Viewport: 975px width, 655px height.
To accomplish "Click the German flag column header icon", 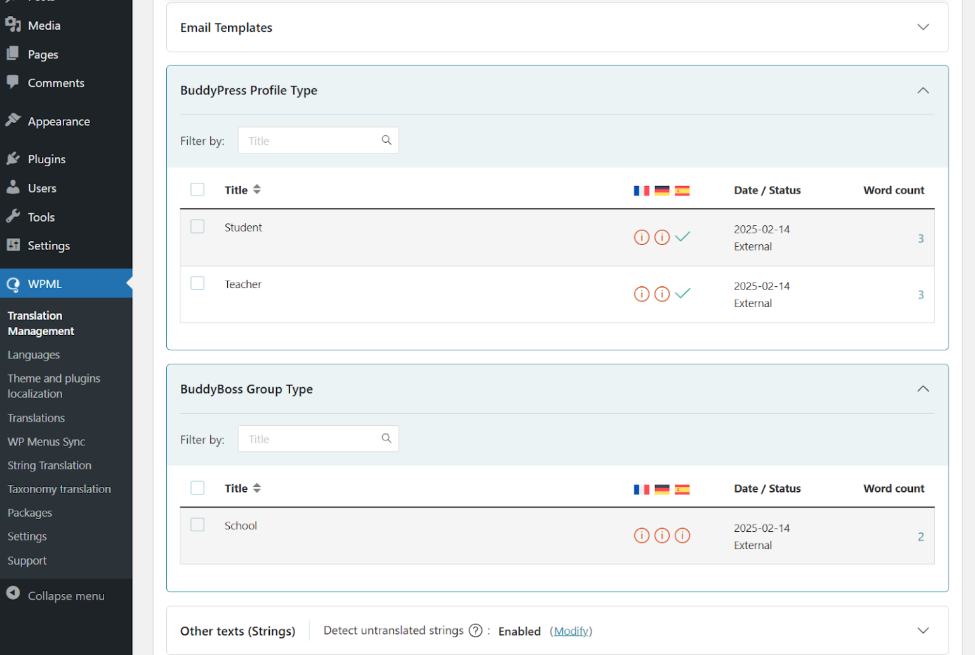I will pyautogui.click(x=662, y=190).
